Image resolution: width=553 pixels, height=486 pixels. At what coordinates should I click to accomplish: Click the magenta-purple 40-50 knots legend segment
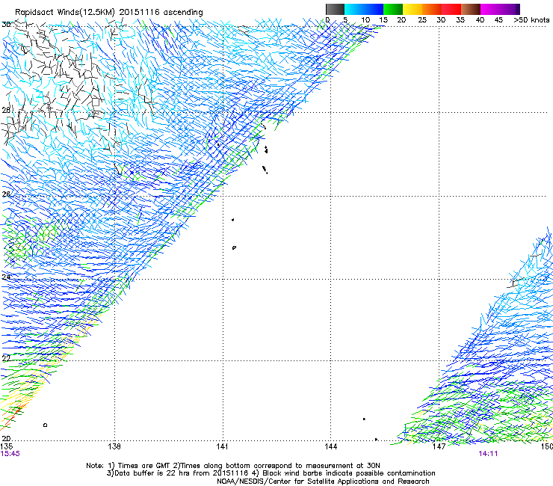[500, 9]
